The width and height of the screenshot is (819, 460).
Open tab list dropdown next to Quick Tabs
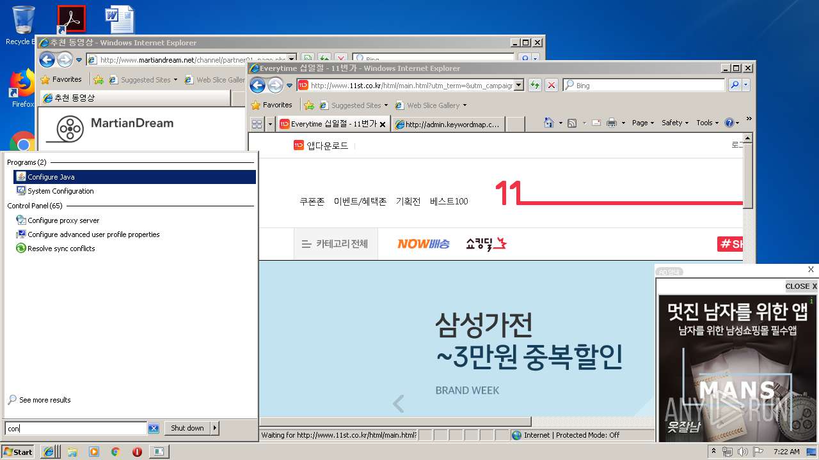pos(270,124)
